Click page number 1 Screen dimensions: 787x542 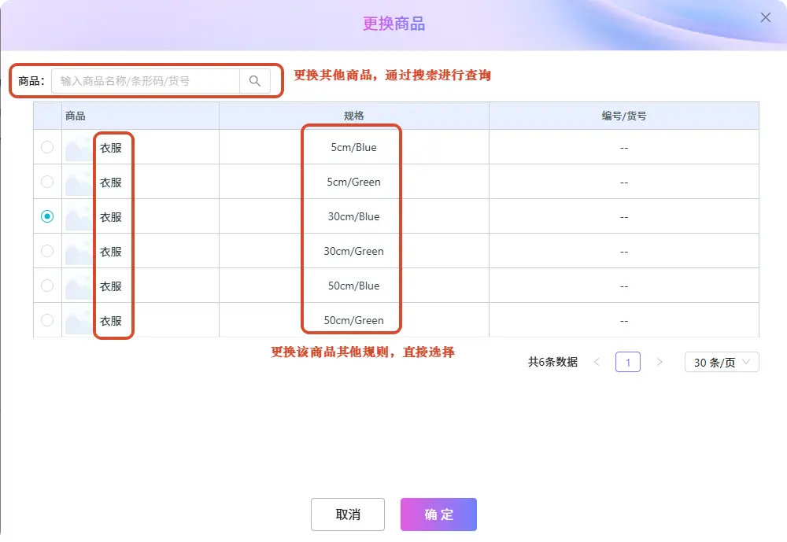coord(628,362)
